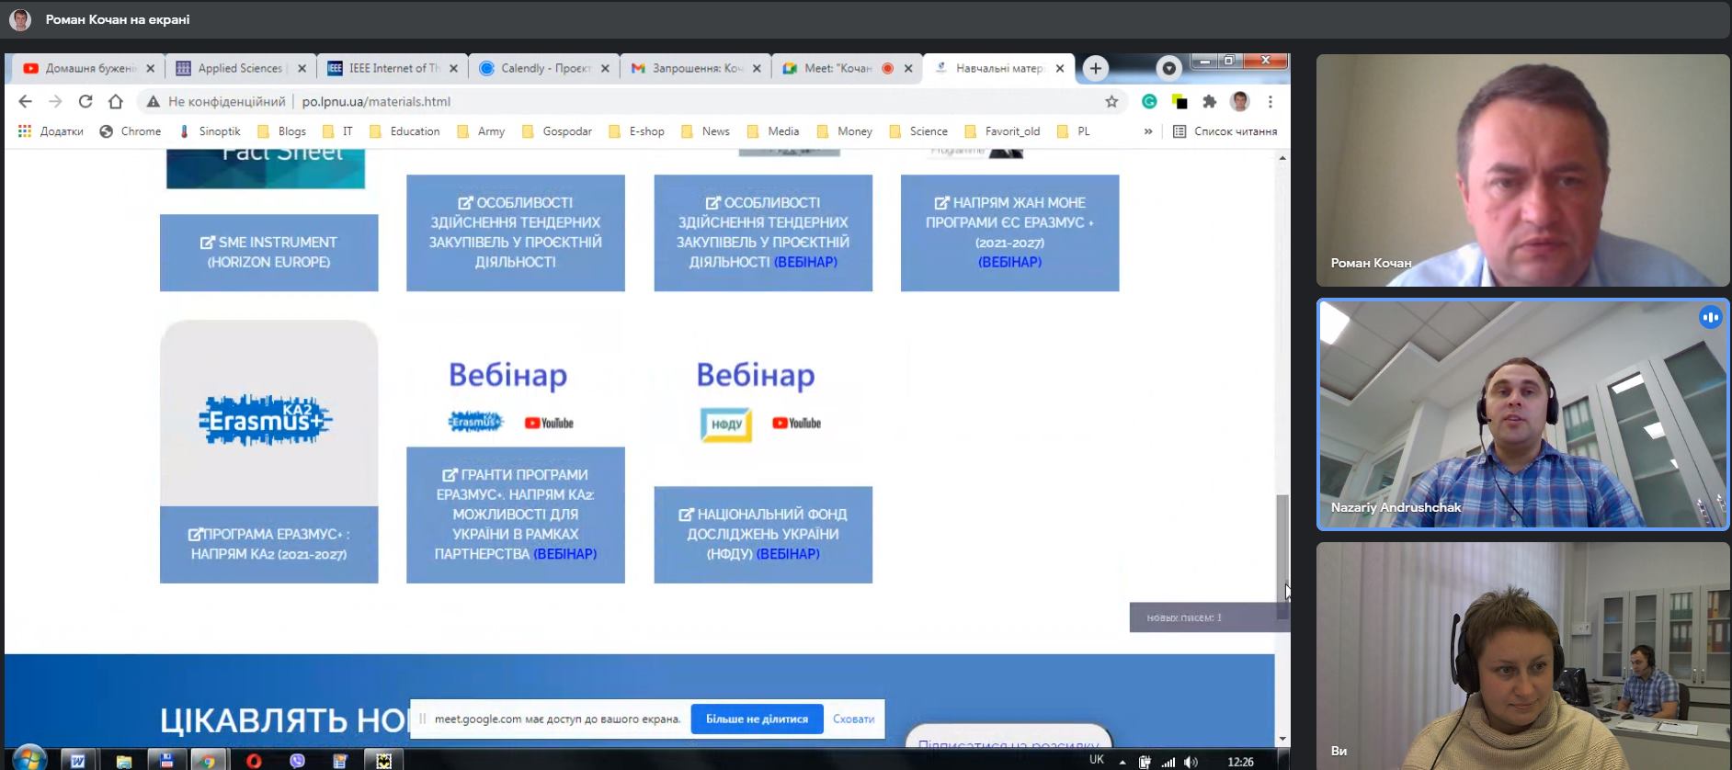Open the Media bookmark folder
Viewport: 1732px width, 770px height.
773,131
